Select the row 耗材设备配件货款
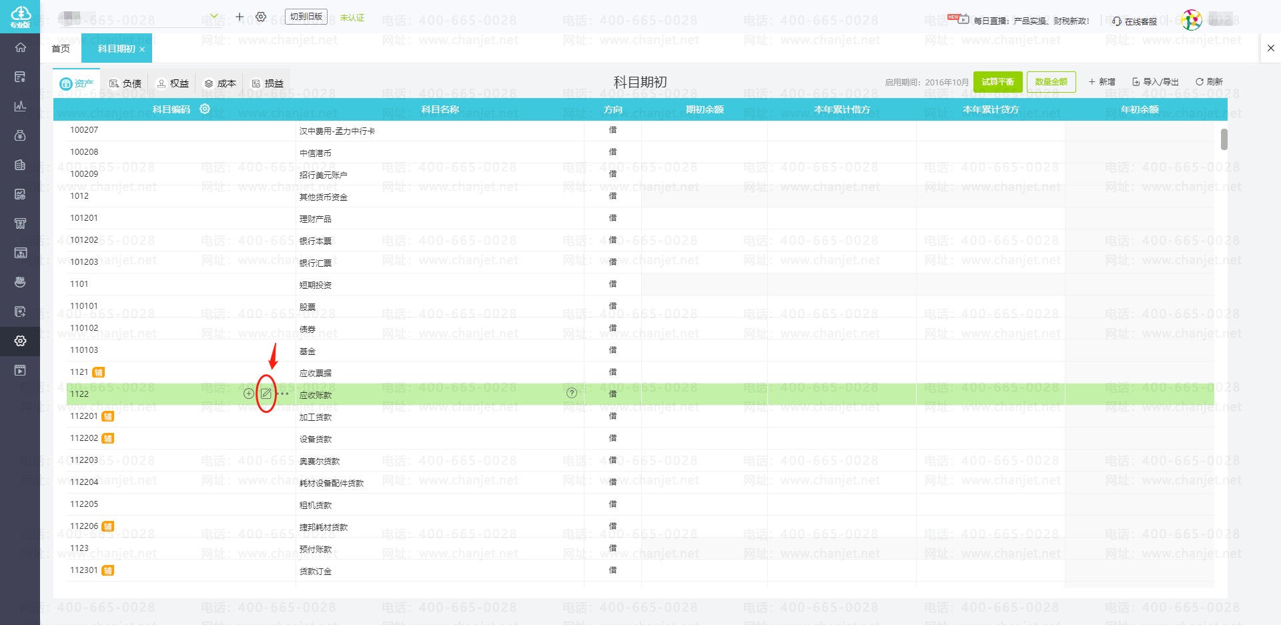 (640, 482)
